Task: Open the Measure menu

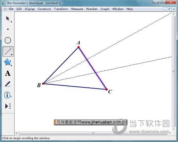Action: point(77,9)
